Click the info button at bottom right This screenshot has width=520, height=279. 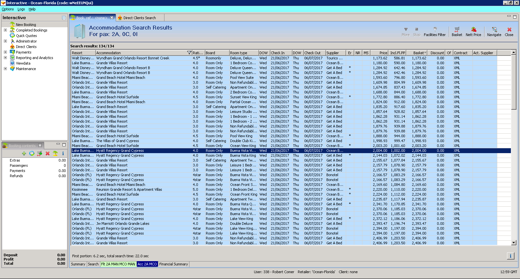(510, 256)
